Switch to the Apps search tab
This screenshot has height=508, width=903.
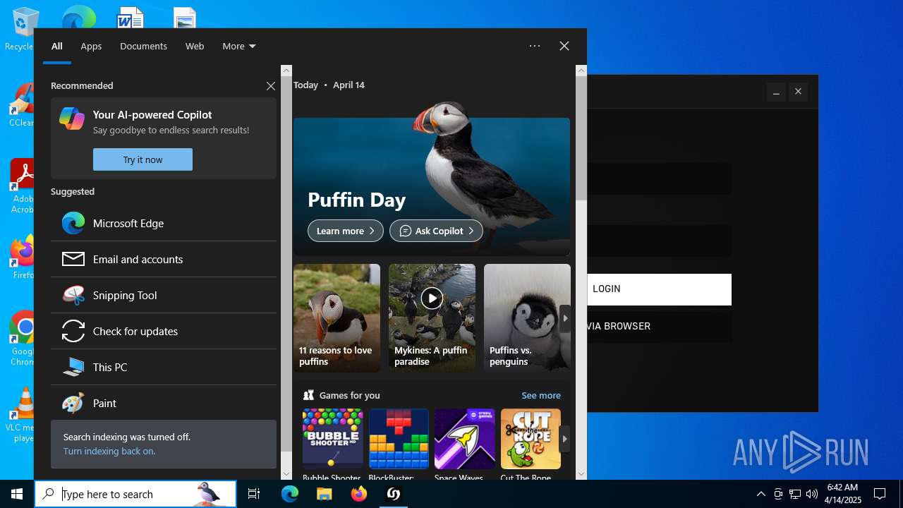91,46
